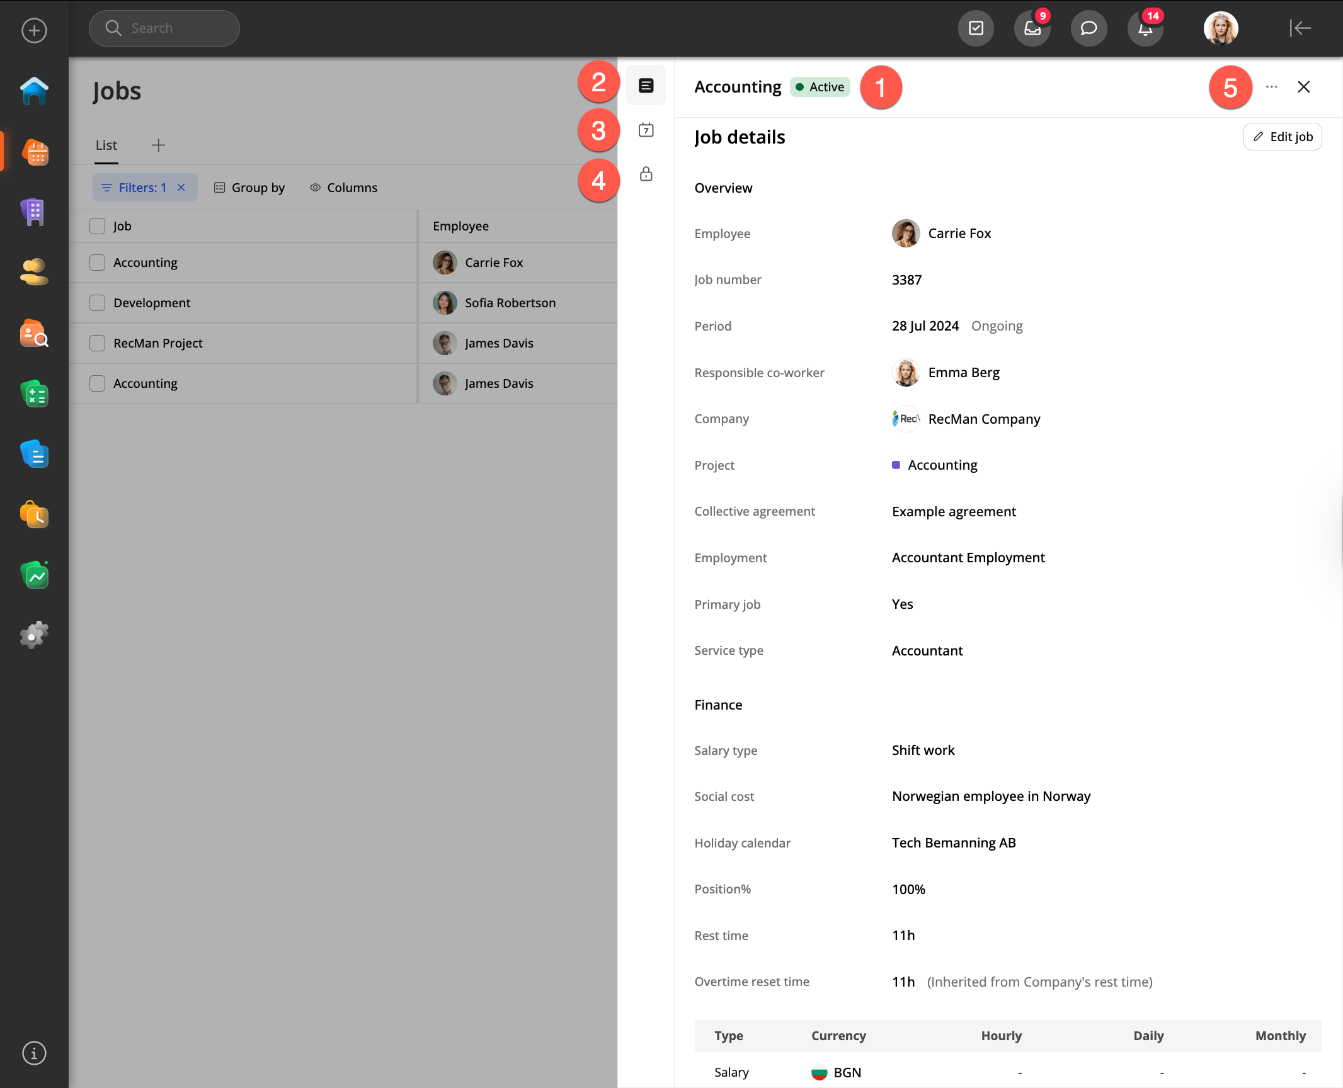The height and width of the screenshot is (1088, 1343).
Task: Open the notifications bell icon
Action: tap(1145, 28)
